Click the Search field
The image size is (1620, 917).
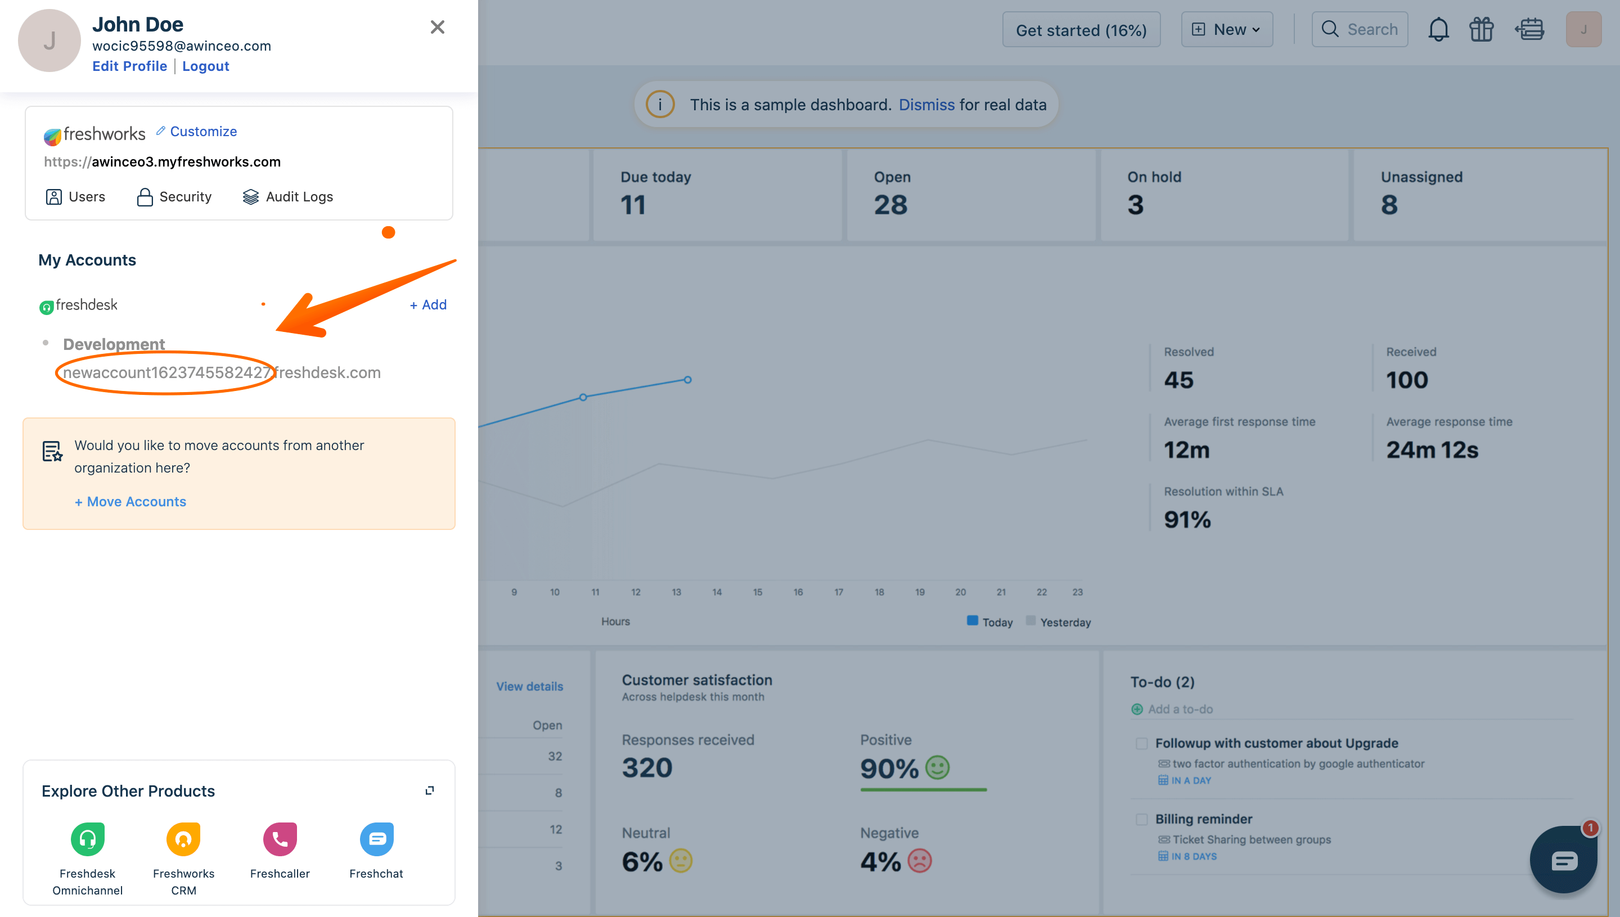click(1360, 30)
